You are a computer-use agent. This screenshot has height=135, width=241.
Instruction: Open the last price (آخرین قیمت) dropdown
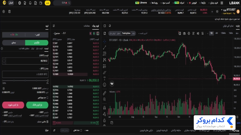click(x=143, y=33)
